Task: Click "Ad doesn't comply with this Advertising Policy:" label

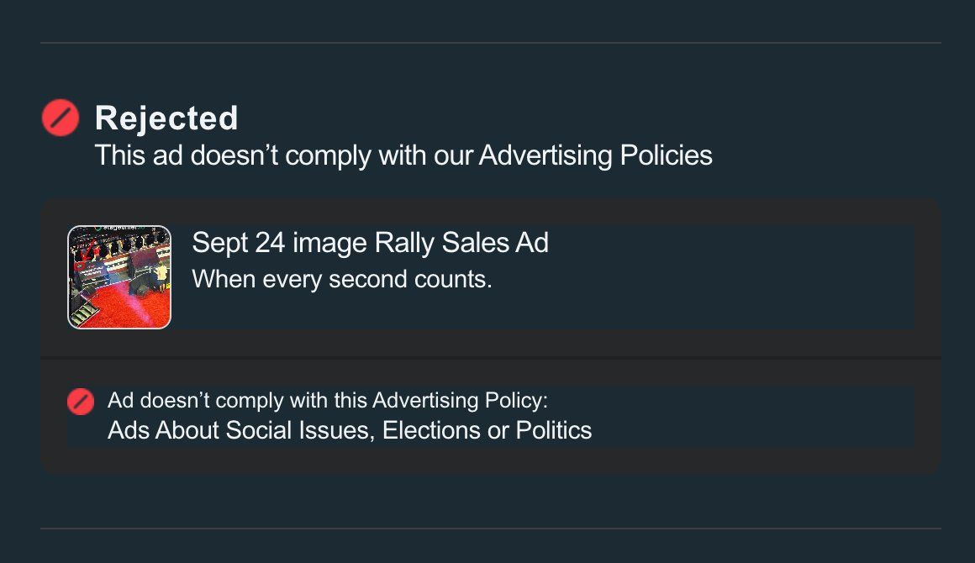Action: tap(328, 400)
